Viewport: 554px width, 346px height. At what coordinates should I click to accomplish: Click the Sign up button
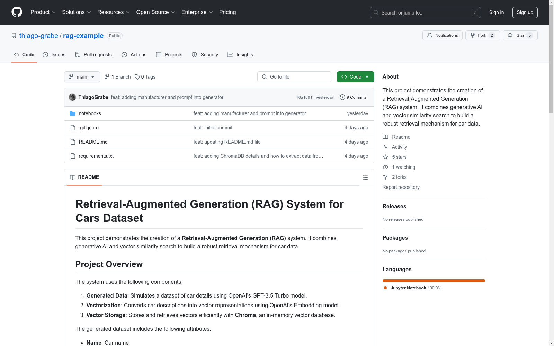pos(525,12)
